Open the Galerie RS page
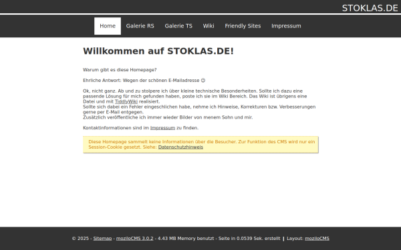401x250 pixels. (x=140, y=26)
